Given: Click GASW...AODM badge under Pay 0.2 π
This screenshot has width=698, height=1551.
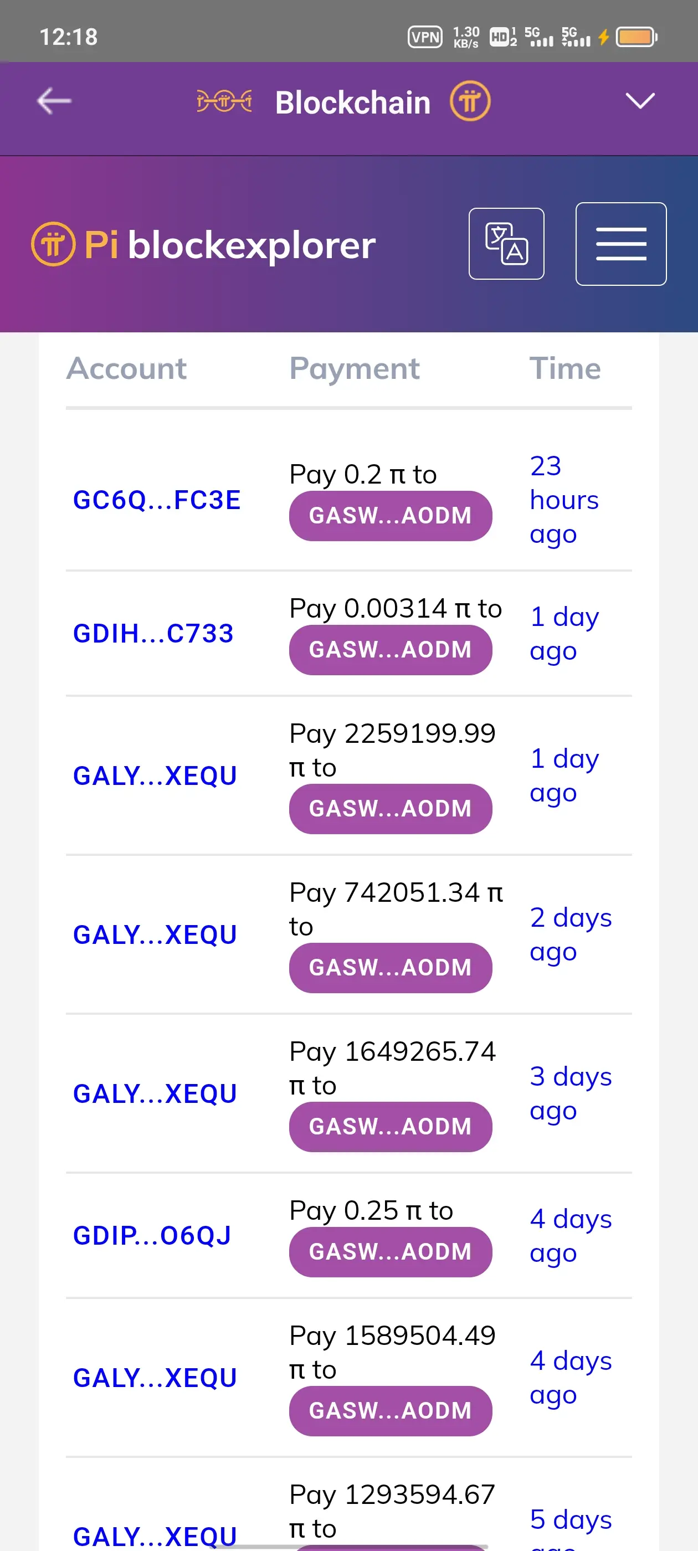Looking at the screenshot, I should coord(390,516).
